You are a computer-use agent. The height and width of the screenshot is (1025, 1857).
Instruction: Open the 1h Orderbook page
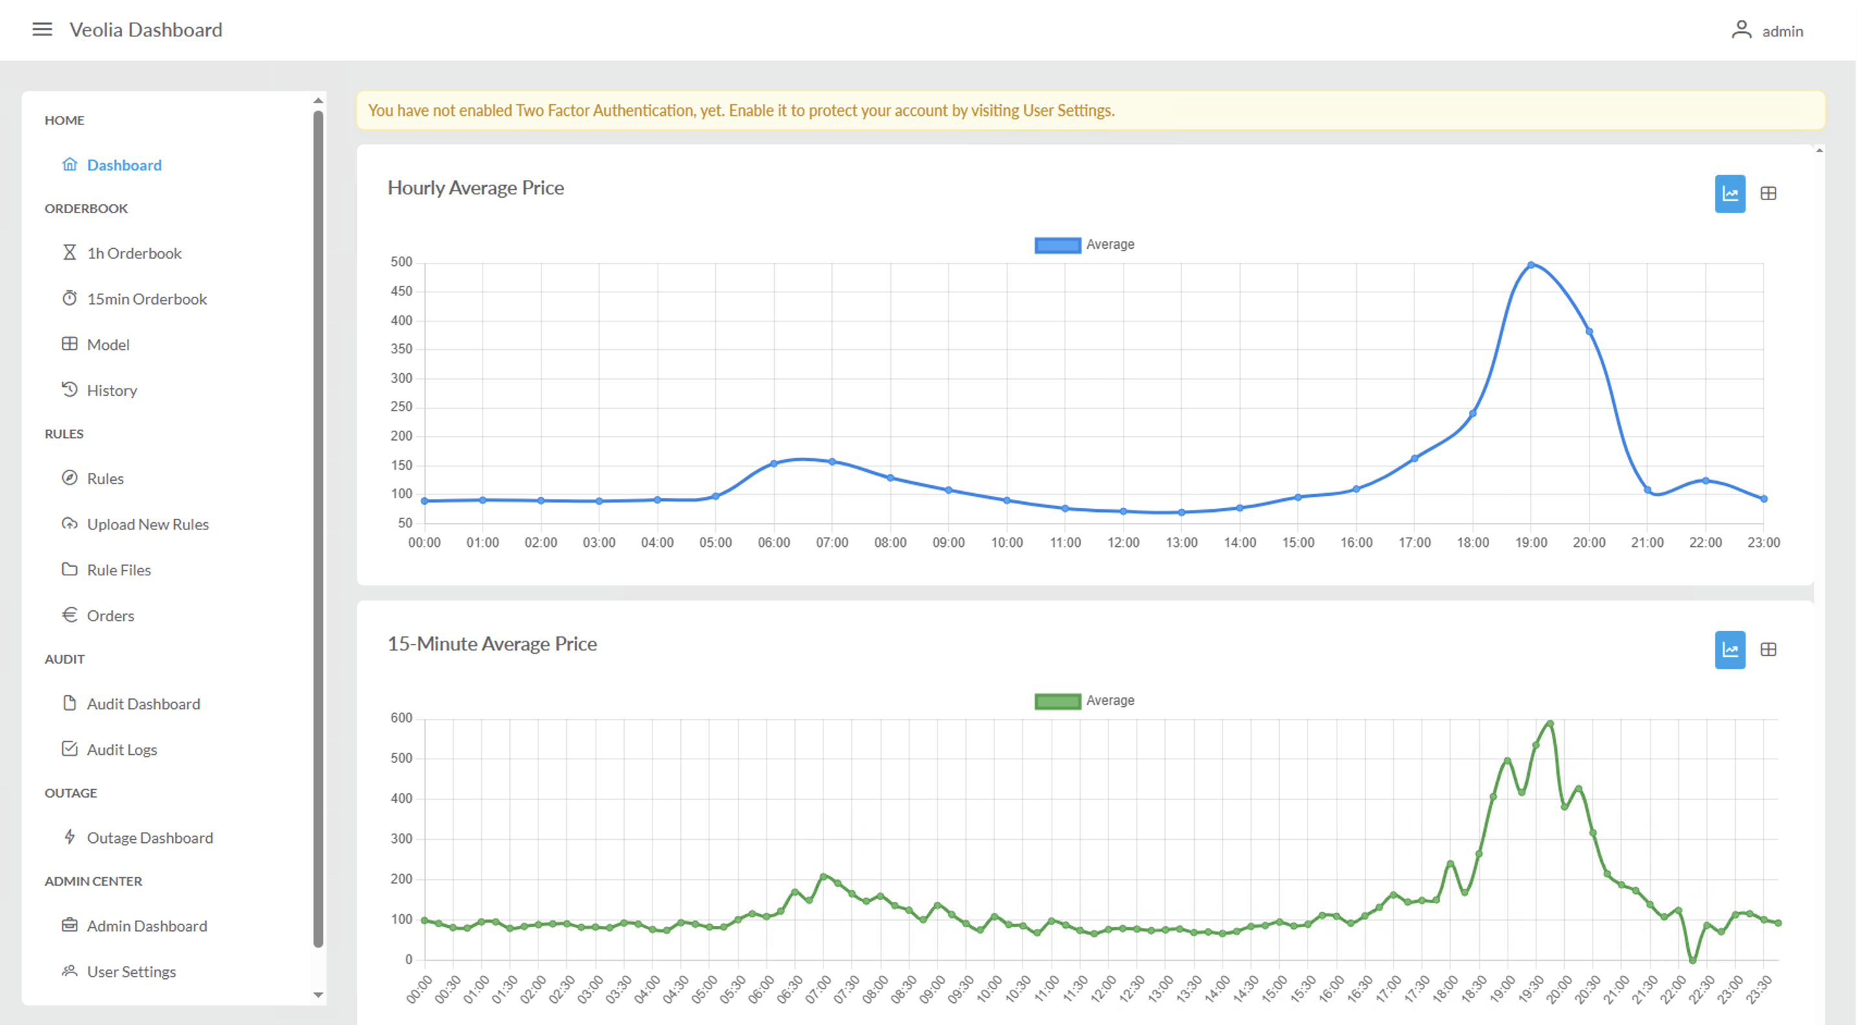(134, 253)
